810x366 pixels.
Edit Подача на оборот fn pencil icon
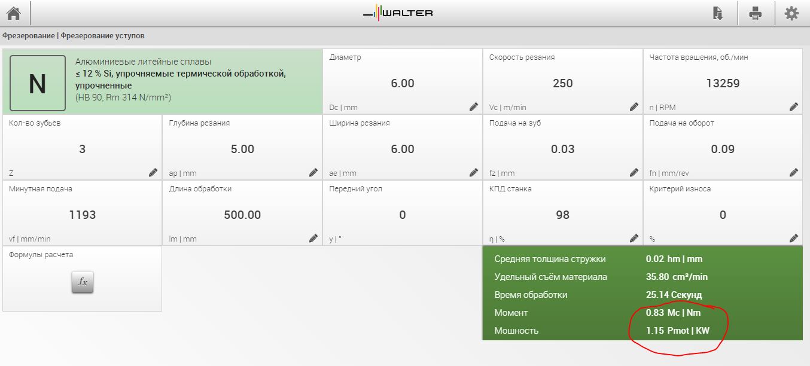pyautogui.click(x=794, y=172)
